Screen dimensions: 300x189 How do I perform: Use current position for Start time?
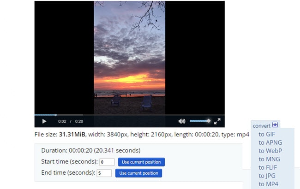tap(141, 162)
